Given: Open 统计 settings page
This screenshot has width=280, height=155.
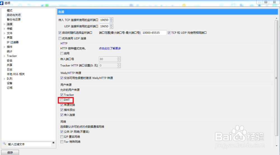Looking at the screenshot, I should coord(10,51).
